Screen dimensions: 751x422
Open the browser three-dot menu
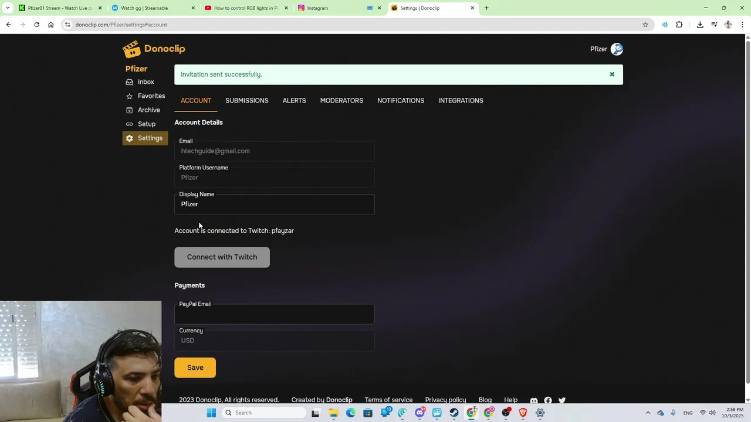point(742,25)
